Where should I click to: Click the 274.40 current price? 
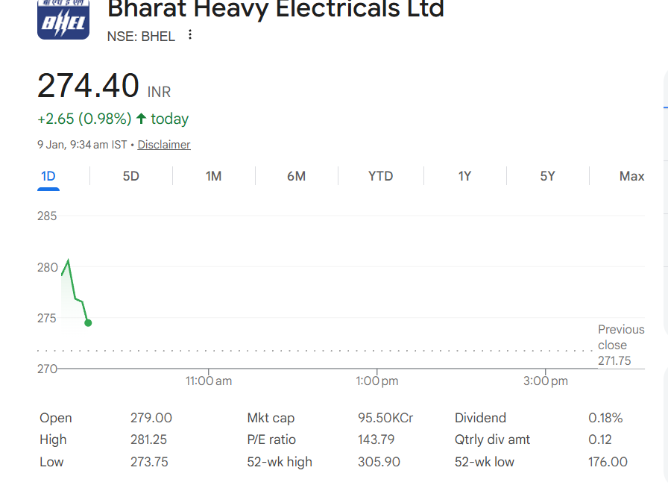(88, 86)
